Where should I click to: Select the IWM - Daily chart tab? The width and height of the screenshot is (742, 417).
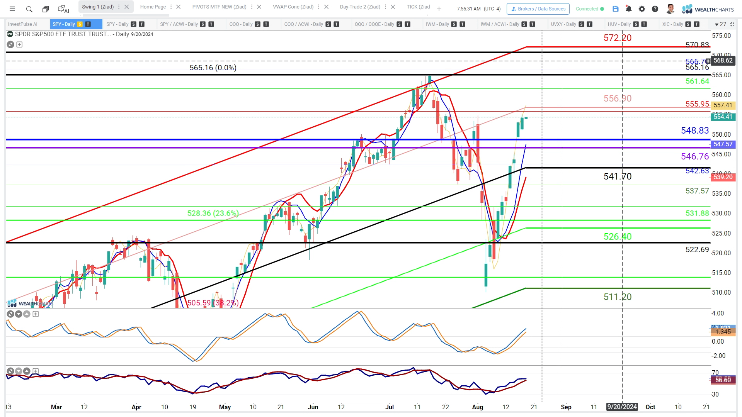pyautogui.click(x=437, y=24)
